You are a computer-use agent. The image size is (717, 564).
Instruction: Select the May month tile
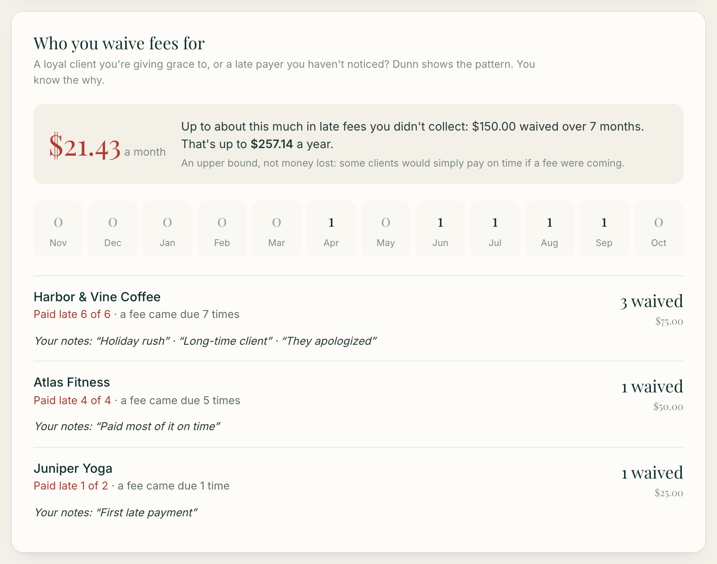point(386,229)
